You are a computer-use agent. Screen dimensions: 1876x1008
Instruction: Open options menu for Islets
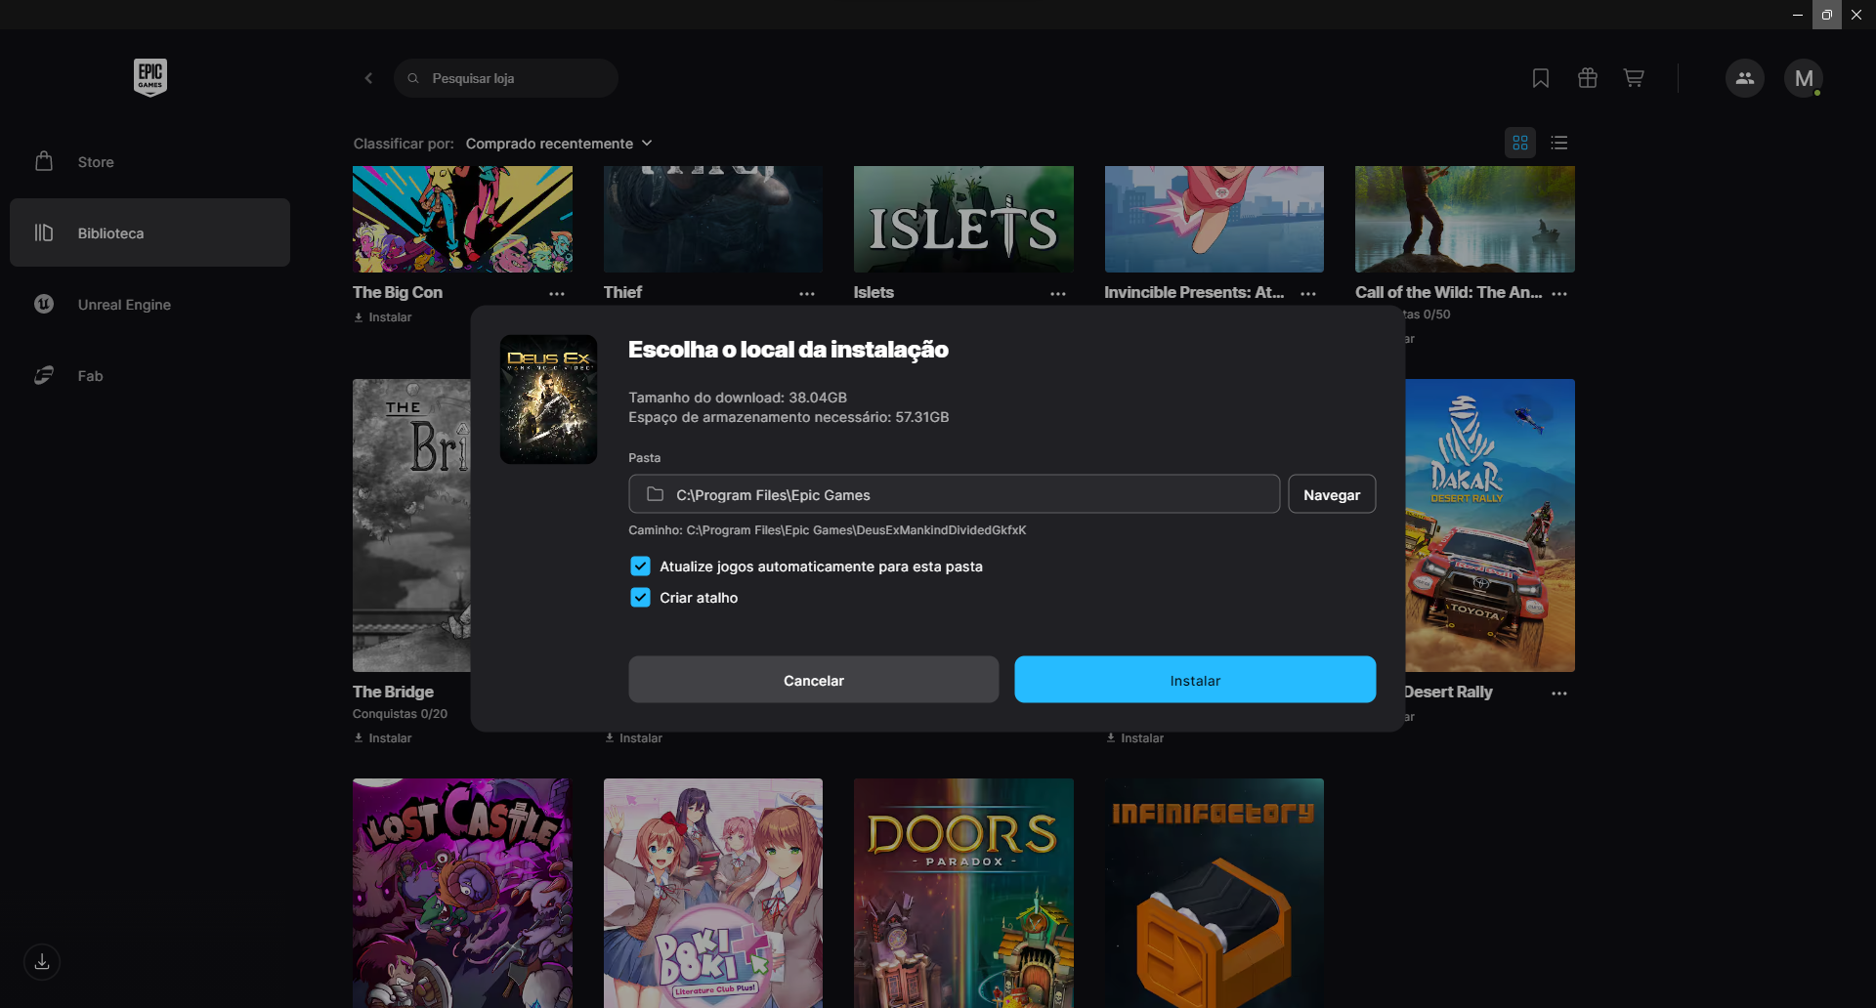1058,293
